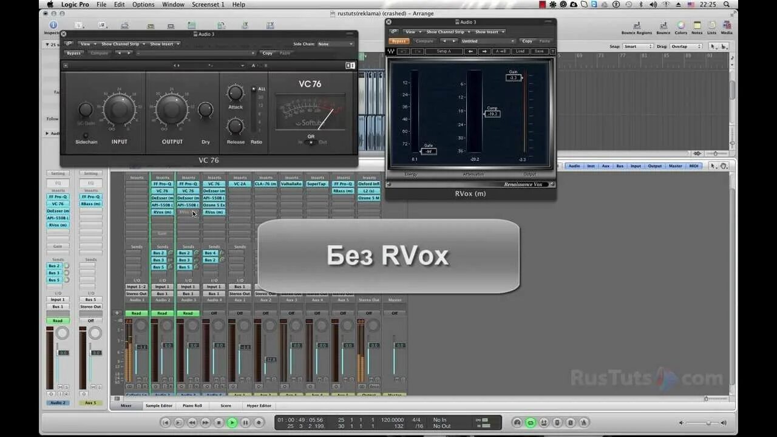Viewport: 777px width, 437px height.
Task: Click the VC 76 Attack knob
Action: (x=236, y=93)
